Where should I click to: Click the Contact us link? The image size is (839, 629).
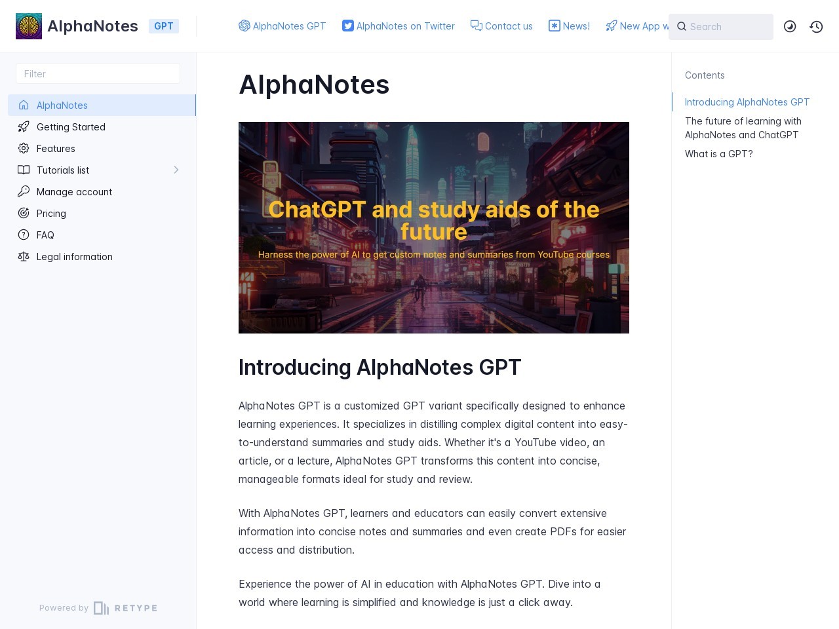(501, 26)
